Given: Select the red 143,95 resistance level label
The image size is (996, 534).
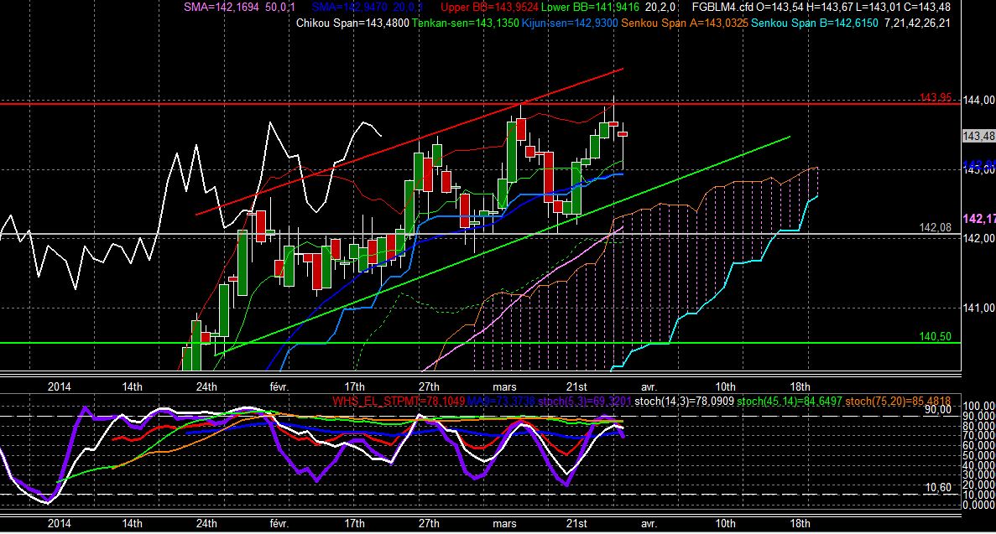Looking at the screenshot, I should pos(936,97).
